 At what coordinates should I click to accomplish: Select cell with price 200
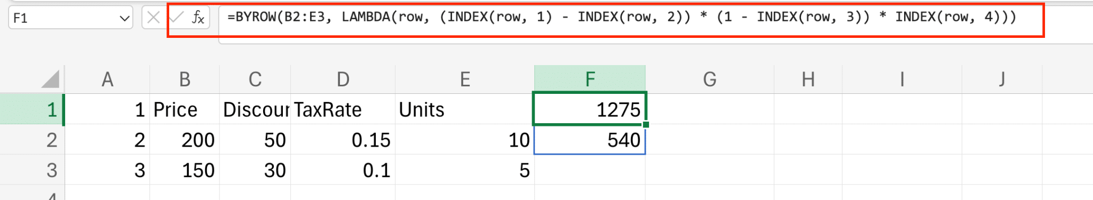click(x=185, y=140)
